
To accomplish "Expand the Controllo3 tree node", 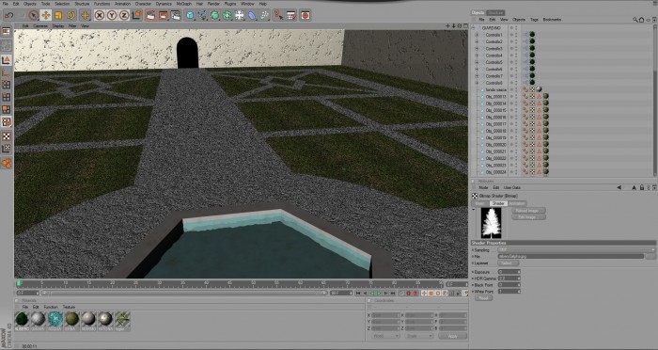I will [477, 49].
